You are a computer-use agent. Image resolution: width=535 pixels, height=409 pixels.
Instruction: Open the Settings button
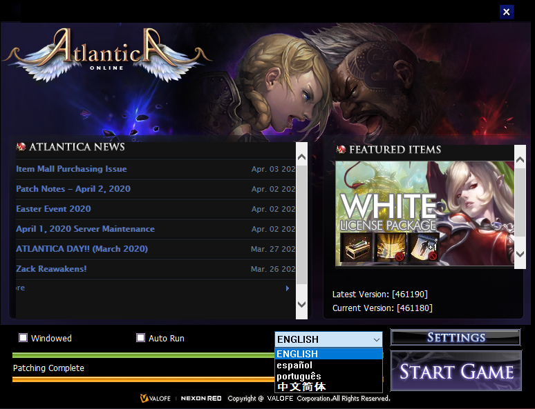tap(456, 337)
